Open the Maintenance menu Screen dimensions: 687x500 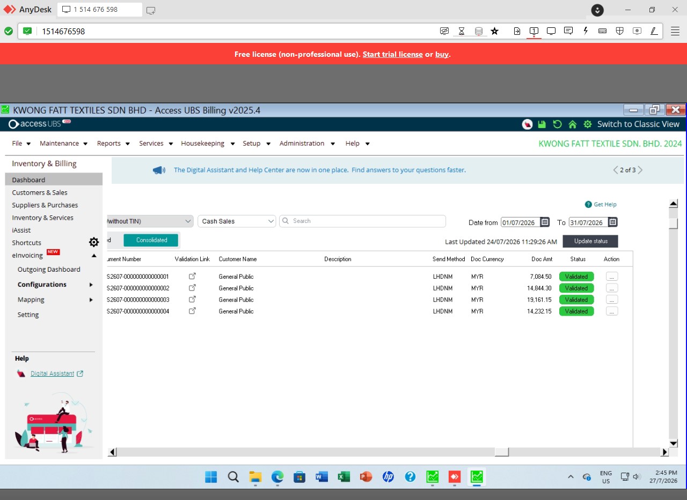click(x=63, y=144)
